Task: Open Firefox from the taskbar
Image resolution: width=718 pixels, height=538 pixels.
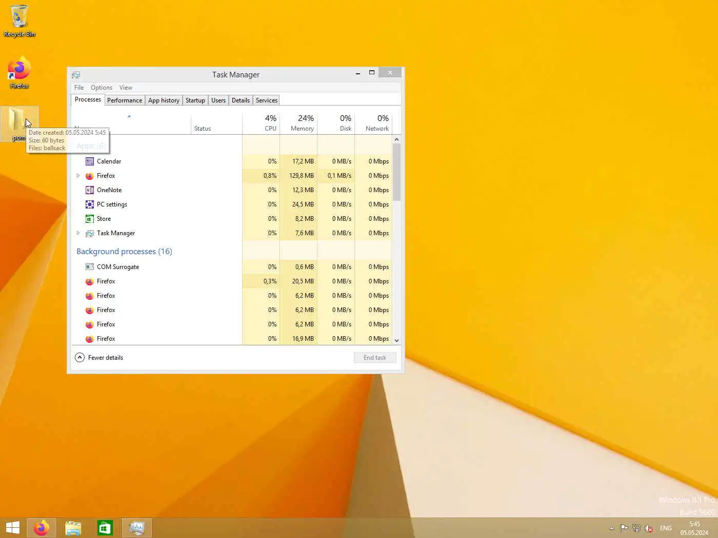Action: [x=41, y=528]
